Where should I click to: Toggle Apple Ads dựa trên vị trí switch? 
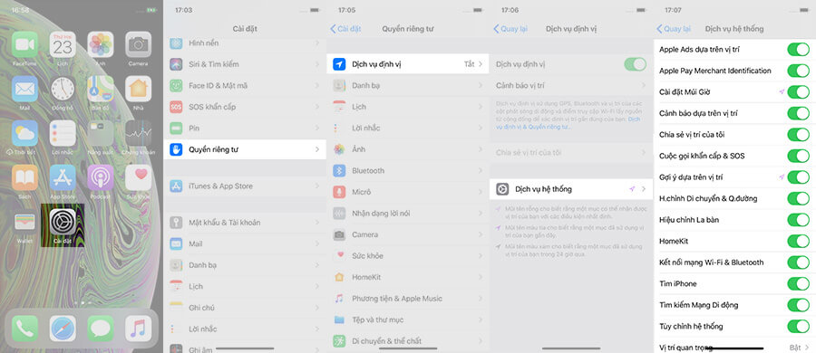point(798,50)
